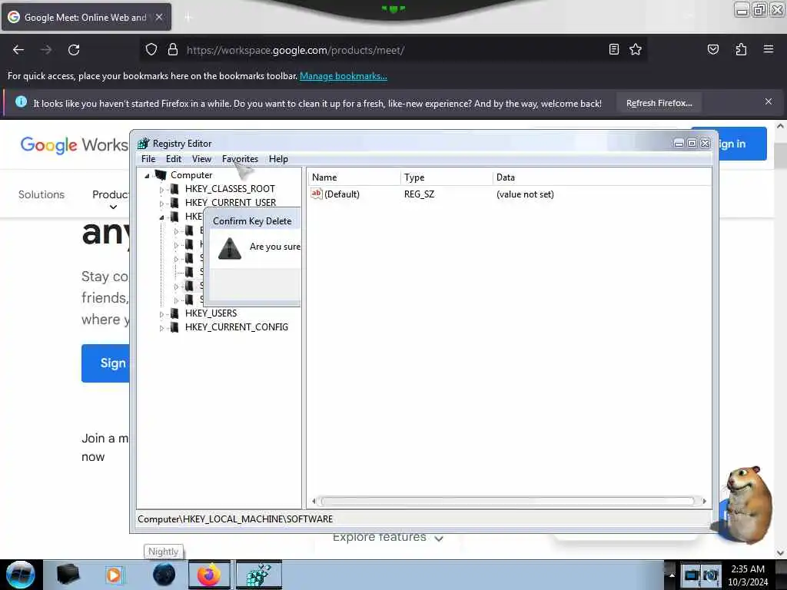The image size is (787, 590).
Task: Open Firefox extensions puzzle icon
Action: click(x=741, y=49)
